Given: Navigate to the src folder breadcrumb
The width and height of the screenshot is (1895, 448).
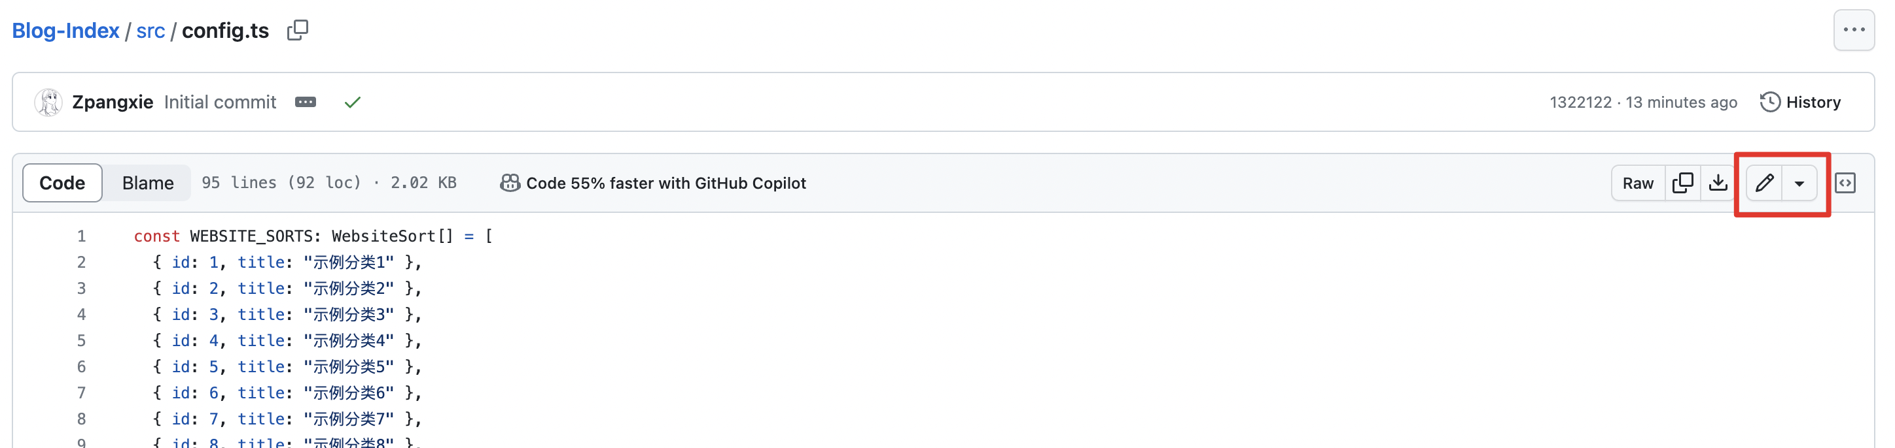Looking at the screenshot, I should [x=151, y=31].
